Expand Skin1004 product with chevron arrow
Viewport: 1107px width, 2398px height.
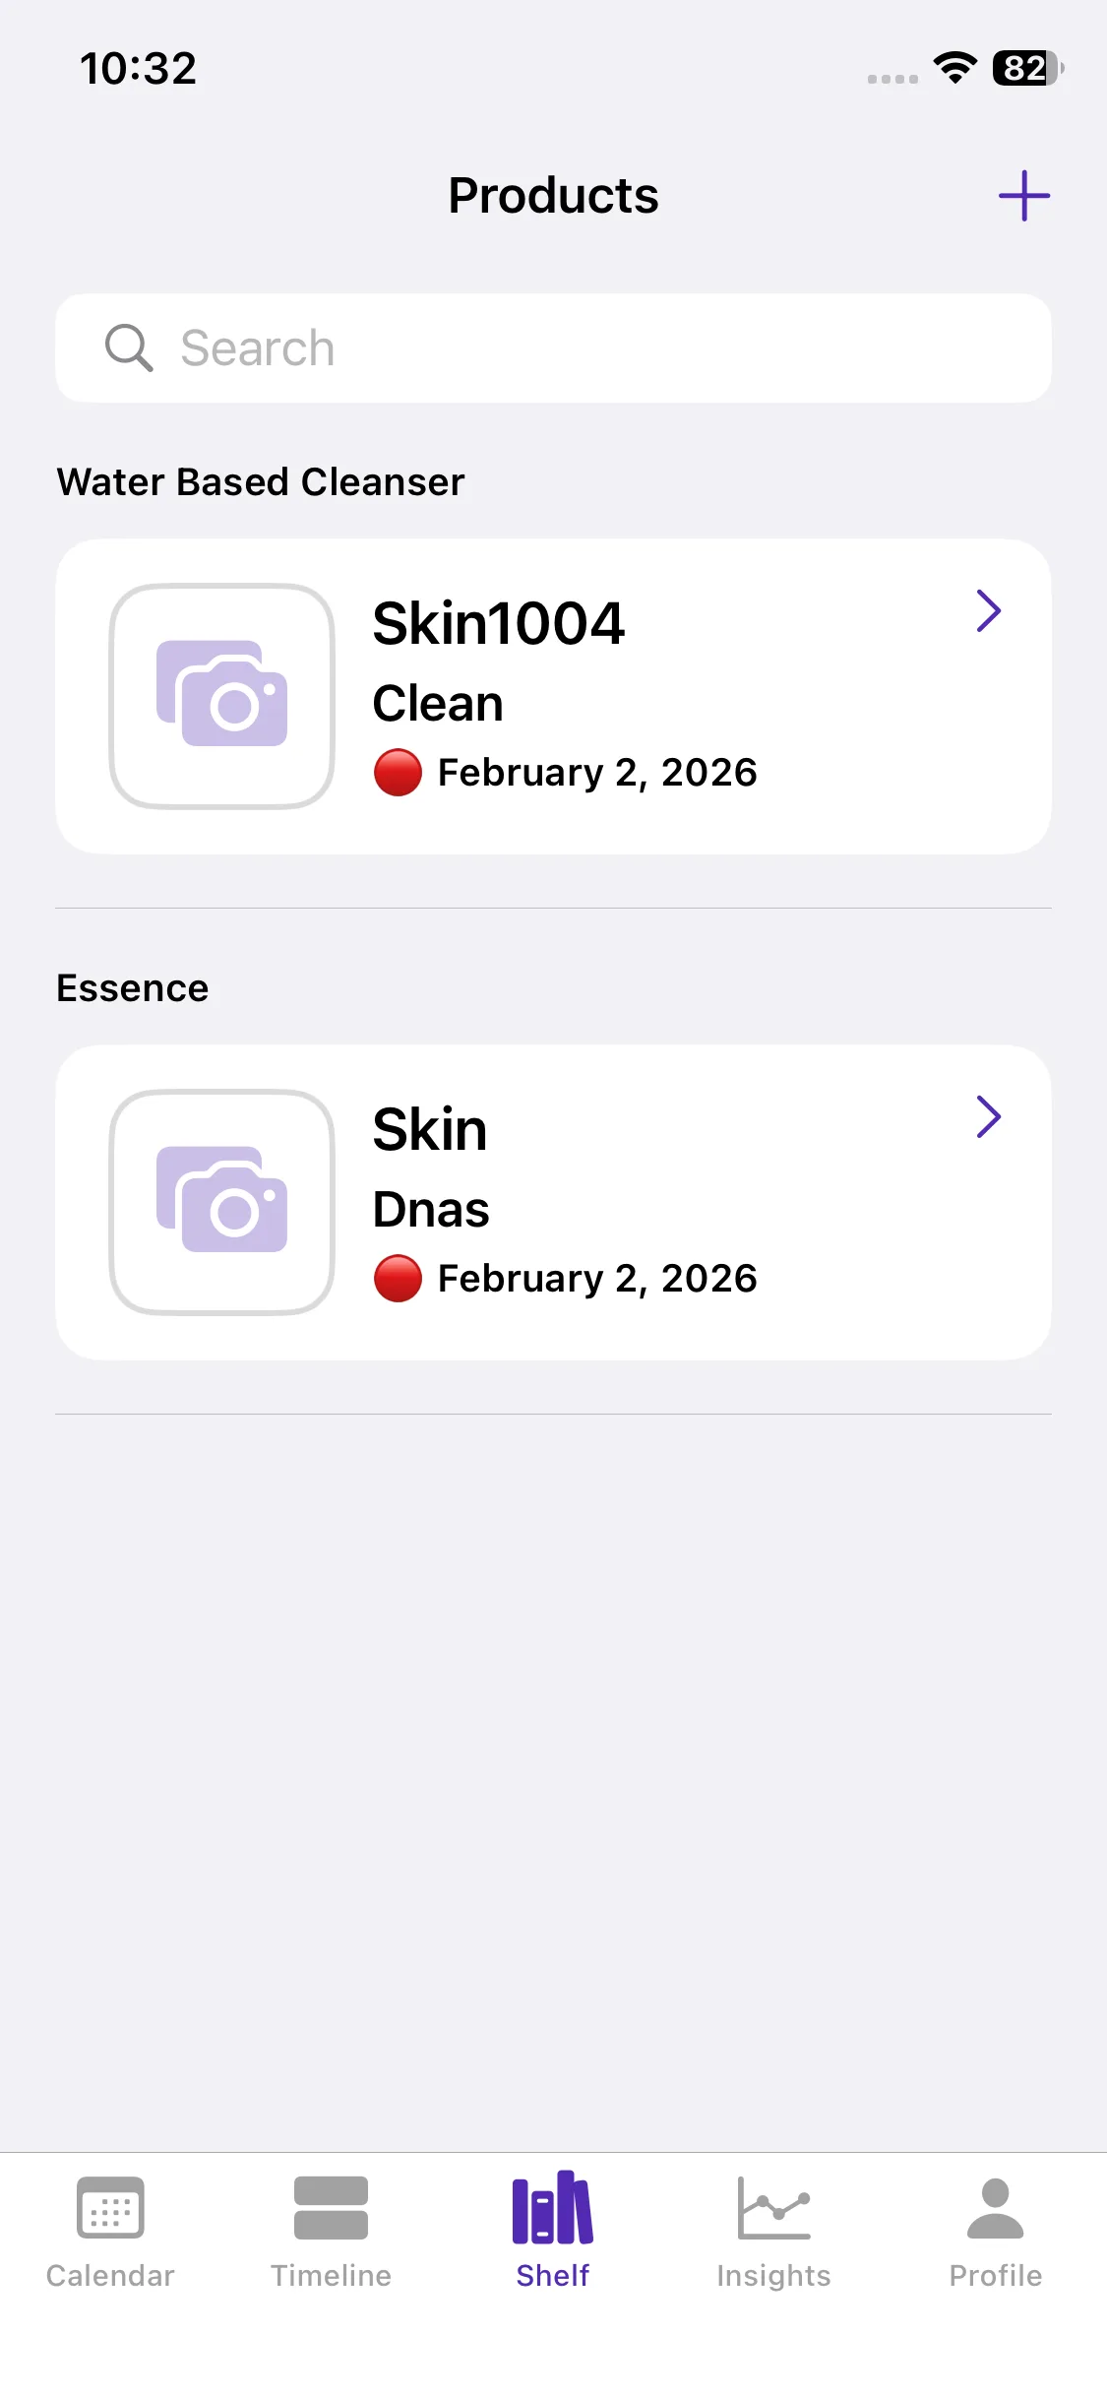tap(988, 610)
